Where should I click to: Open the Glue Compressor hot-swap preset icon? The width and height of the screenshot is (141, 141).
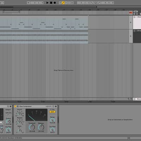tap(53, 106)
